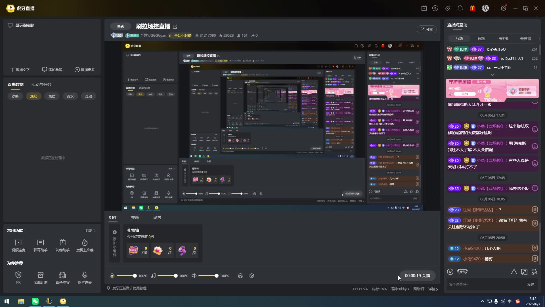This screenshot has height=307, width=545.
Task: Mute the speaker output
Action: [x=194, y=276]
